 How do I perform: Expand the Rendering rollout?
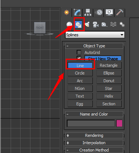coord(94,135)
